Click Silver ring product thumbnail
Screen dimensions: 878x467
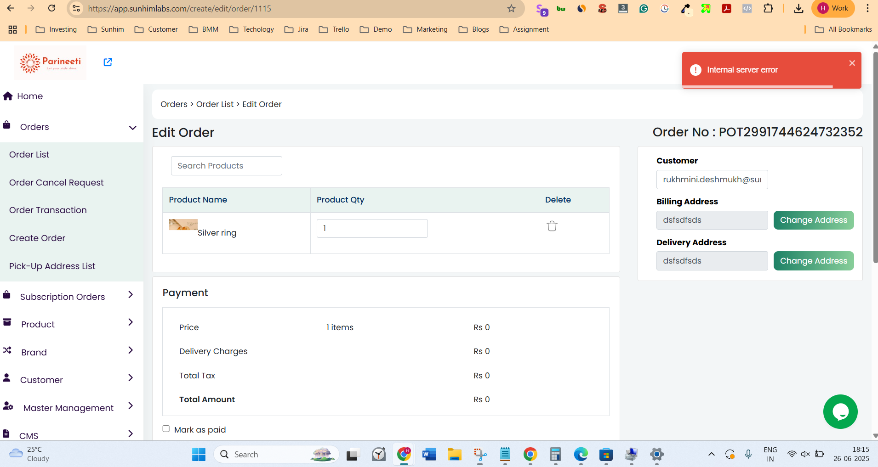click(x=183, y=225)
